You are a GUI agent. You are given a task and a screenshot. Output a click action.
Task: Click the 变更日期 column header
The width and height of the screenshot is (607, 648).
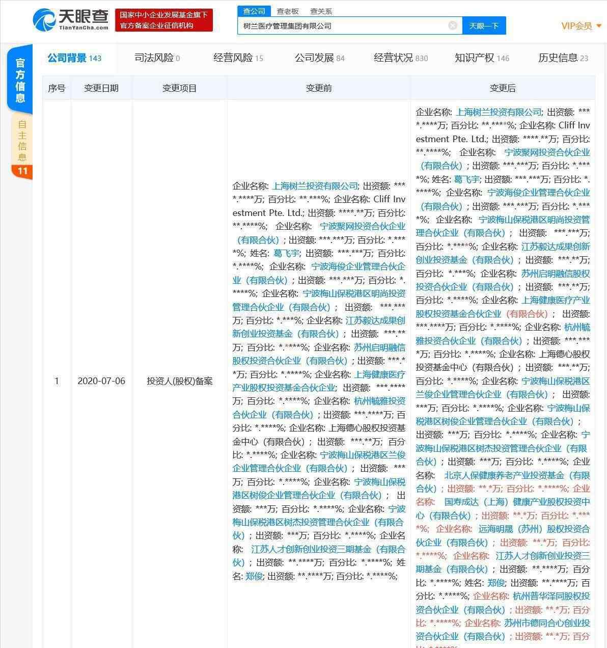tap(101, 88)
